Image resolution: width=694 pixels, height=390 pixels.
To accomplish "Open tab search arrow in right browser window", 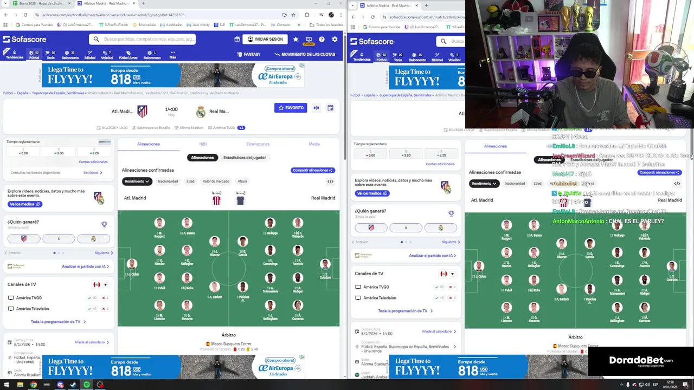I will (x=354, y=5).
